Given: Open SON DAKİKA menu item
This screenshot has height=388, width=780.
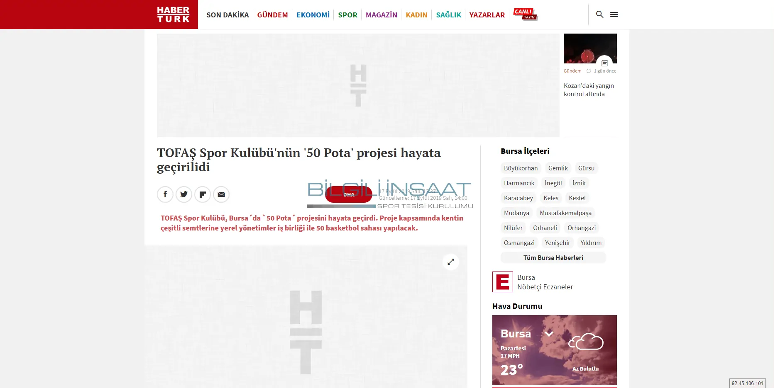Looking at the screenshot, I should click(227, 15).
